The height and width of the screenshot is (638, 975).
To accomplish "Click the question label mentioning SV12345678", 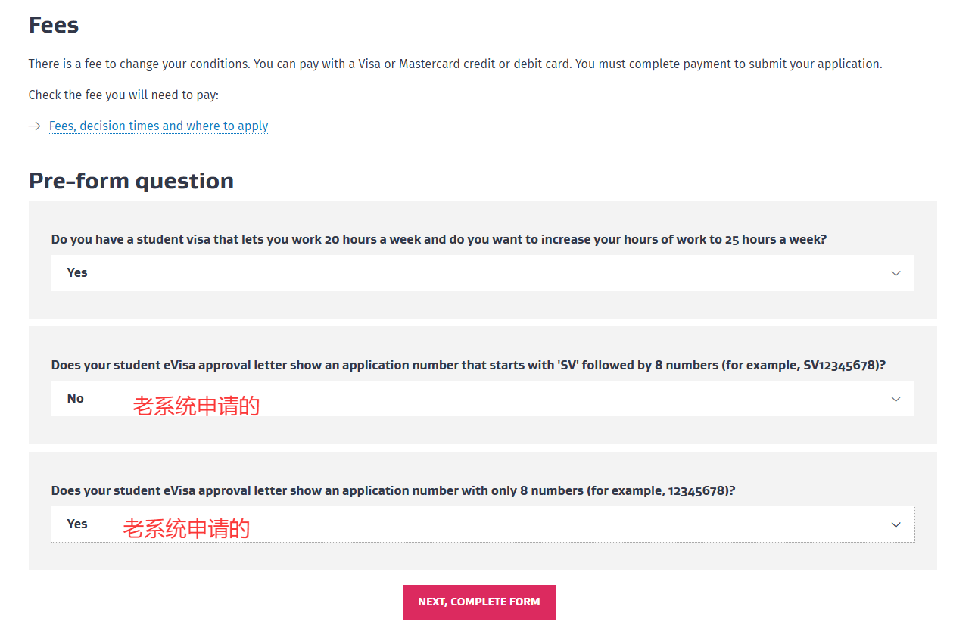I will coord(468,365).
